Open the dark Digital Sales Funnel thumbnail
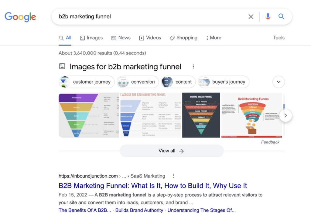The height and width of the screenshot is (223, 311). coord(201,115)
